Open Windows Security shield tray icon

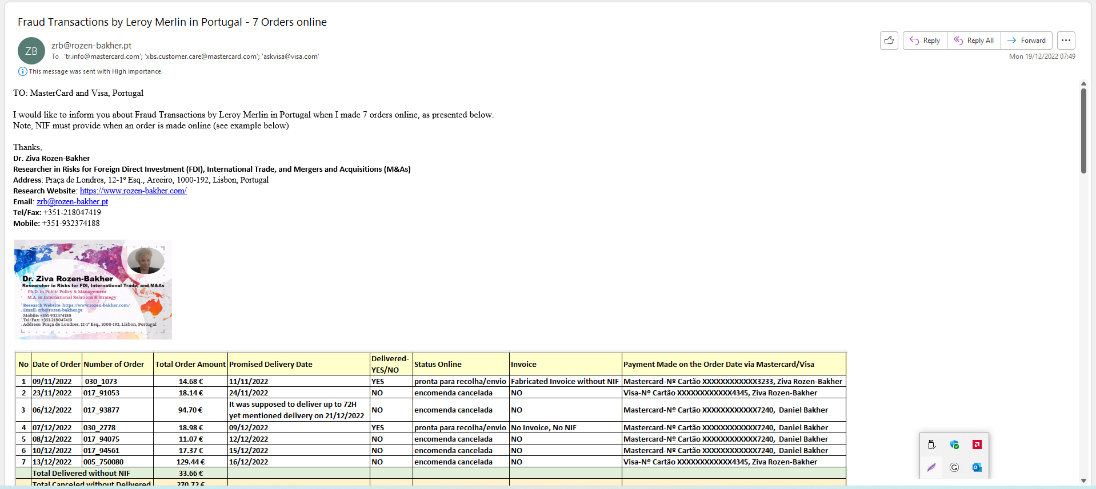click(954, 444)
